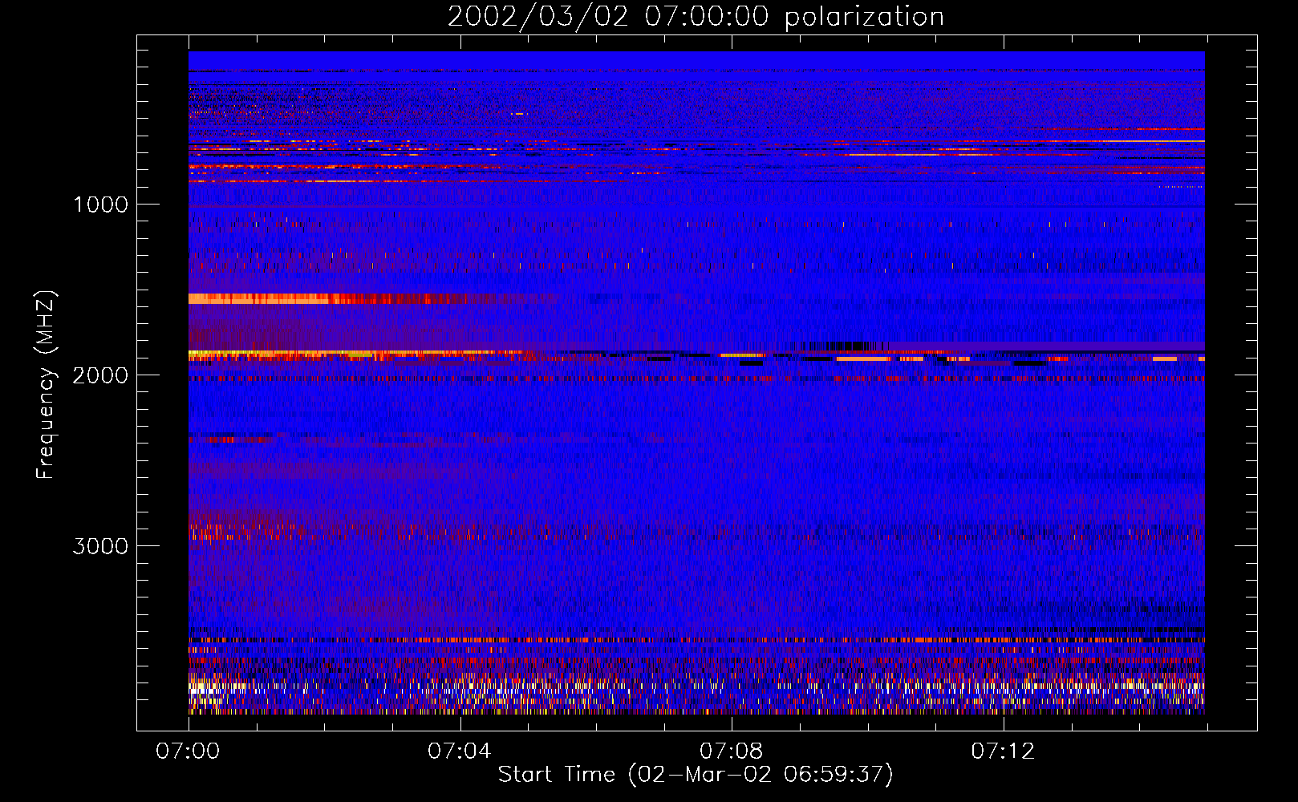Click the 07:04 time tick label

460,751
